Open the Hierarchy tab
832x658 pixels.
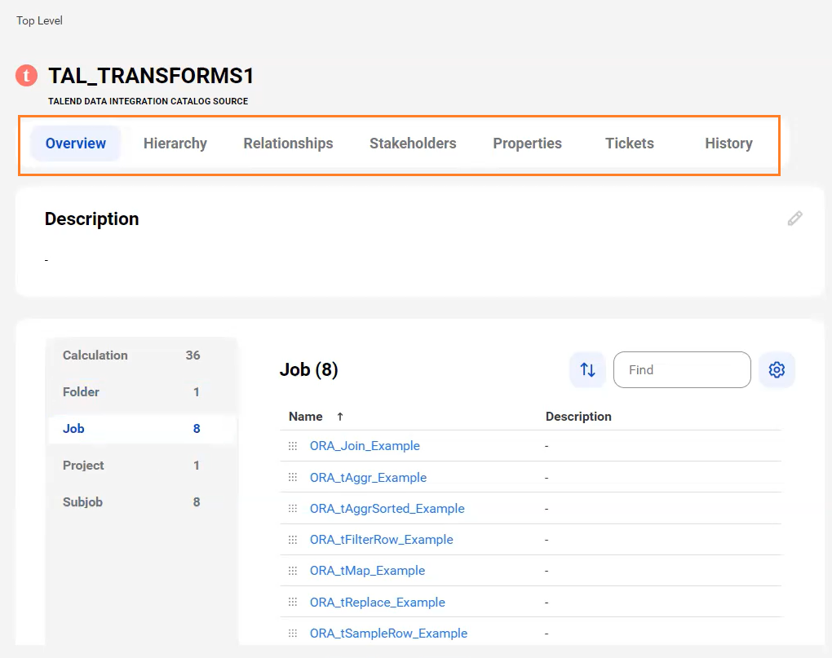click(175, 144)
